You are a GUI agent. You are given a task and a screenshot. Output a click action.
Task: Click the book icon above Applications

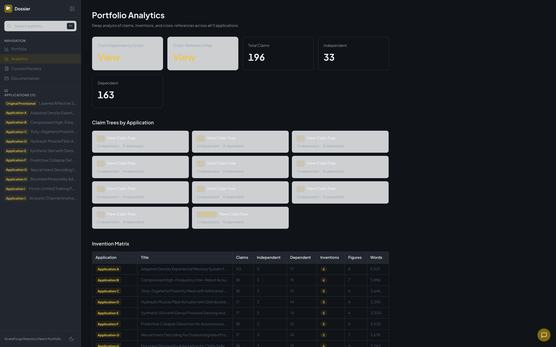point(6,91)
